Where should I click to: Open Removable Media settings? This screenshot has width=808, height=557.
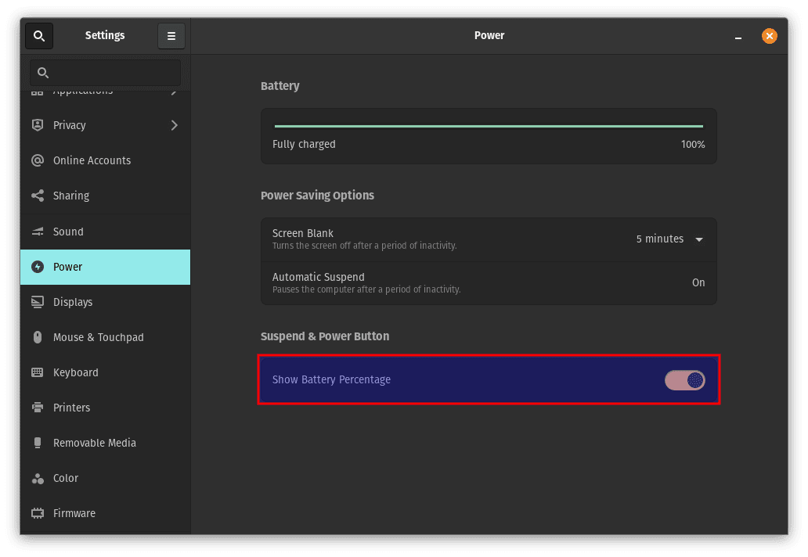(x=105, y=443)
